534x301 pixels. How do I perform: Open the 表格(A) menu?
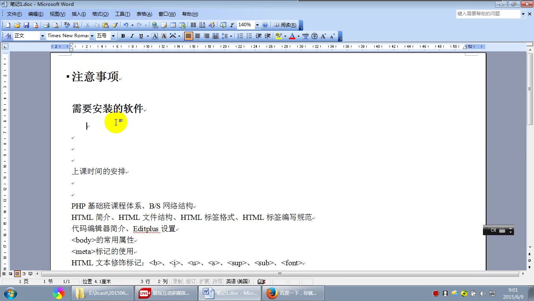click(x=144, y=14)
